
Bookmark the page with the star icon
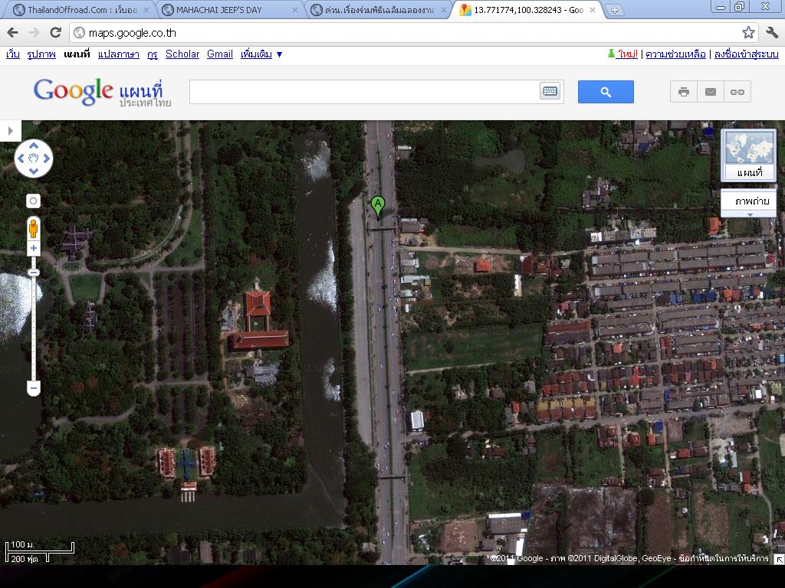[748, 32]
